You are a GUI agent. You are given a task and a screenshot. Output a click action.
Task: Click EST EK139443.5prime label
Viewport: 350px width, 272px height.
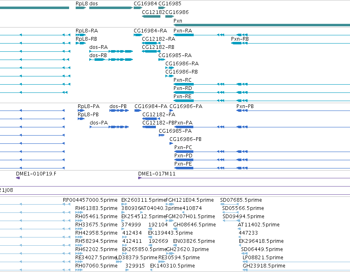[x=171, y=233]
